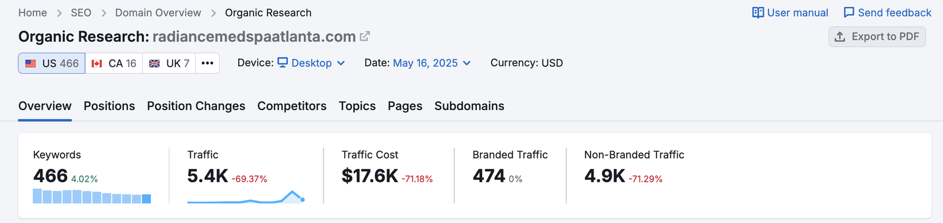Click the Send feedback speech bubble icon
This screenshot has height=223, width=943.
coord(849,12)
